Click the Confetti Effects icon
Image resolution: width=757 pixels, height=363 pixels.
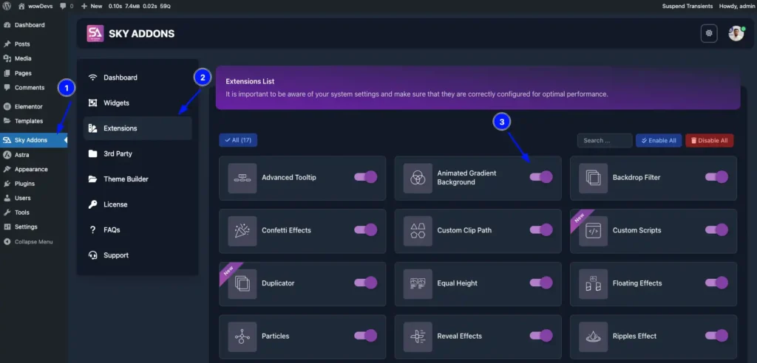(242, 231)
